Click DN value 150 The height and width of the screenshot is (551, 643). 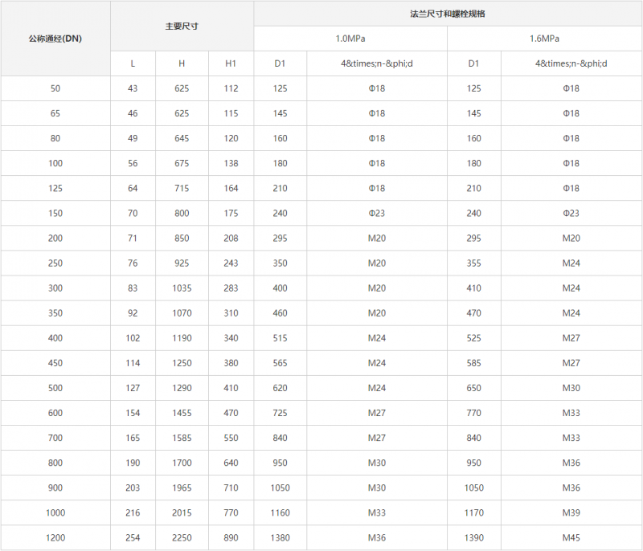pyautogui.click(x=55, y=214)
